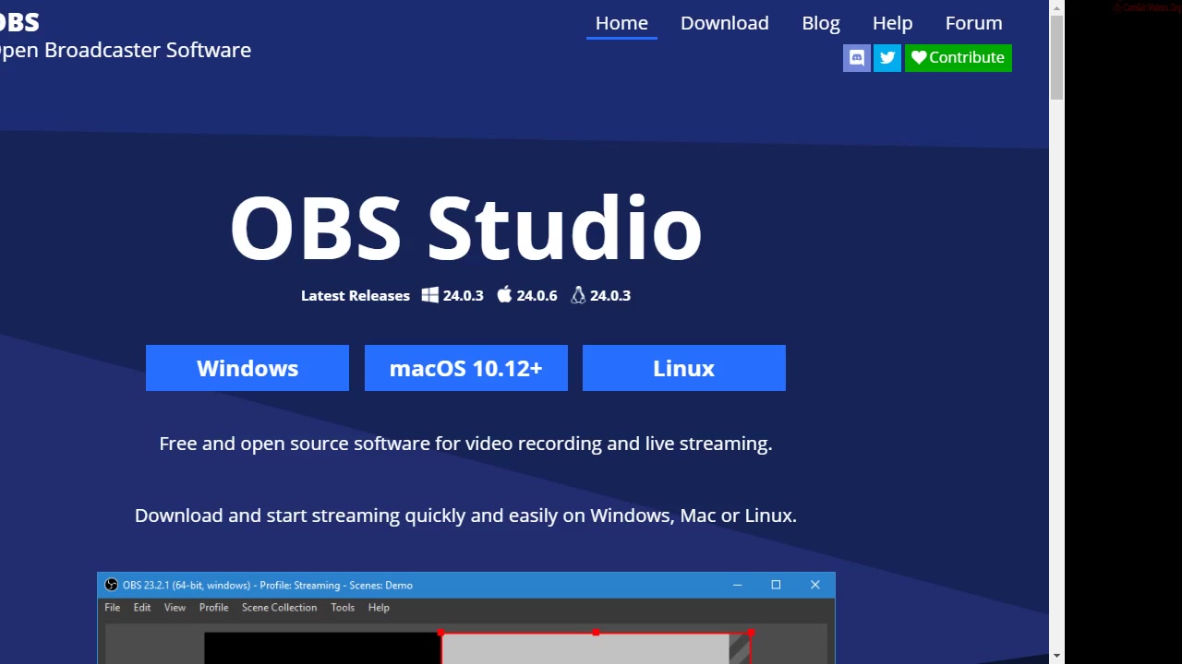The height and width of the screenshot is (664, 1182).
Task: Click the OBS logo in screenshot title bar
Action: click(x=111, y=585)
